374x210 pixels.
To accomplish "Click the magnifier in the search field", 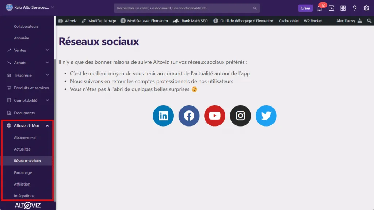I will point(255,8).
